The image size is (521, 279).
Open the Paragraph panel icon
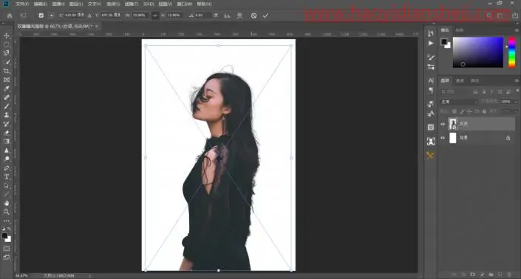click(431, 90)
